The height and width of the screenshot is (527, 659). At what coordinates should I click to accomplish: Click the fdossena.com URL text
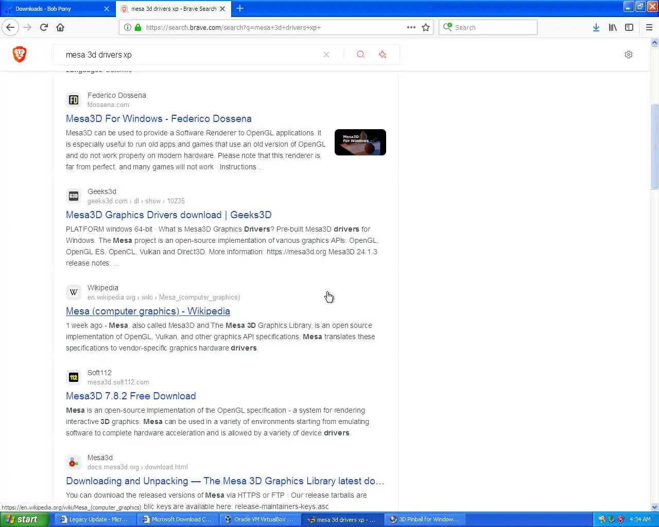(x=108, y=104)
